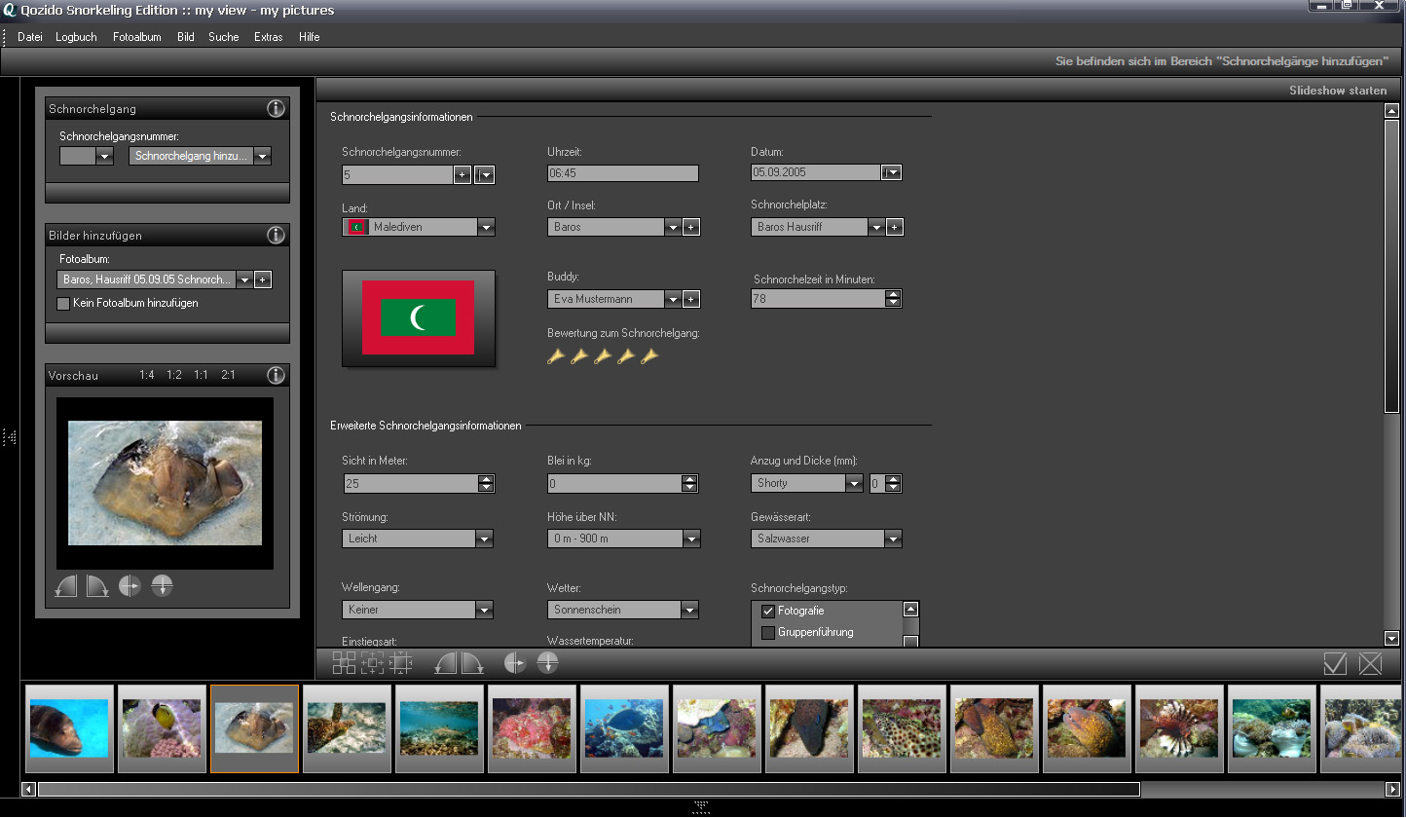This screenshot has width=1406, height=818.
Task: Expand the Strömung dropdown set to Leicht
Action: click(484, 539)
